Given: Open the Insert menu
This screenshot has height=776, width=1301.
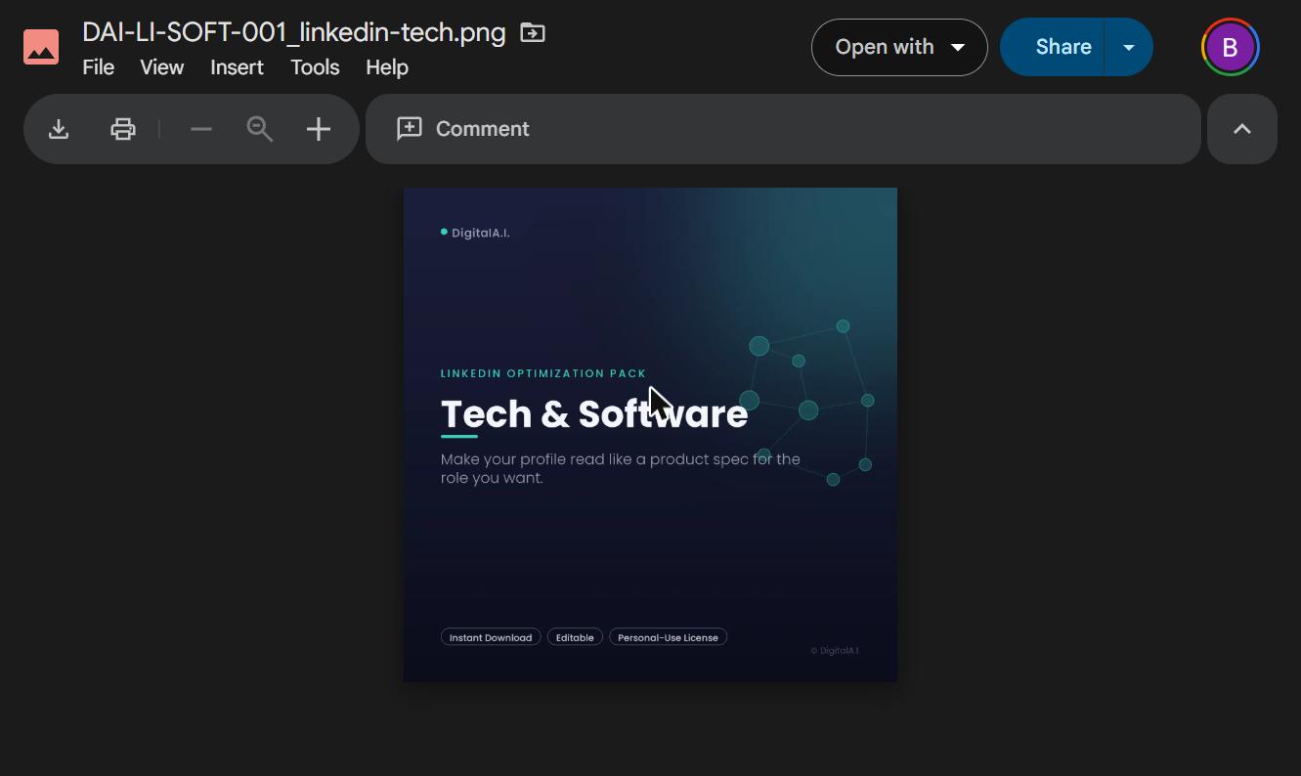Looking at the screenshot, I should point(238,67).
